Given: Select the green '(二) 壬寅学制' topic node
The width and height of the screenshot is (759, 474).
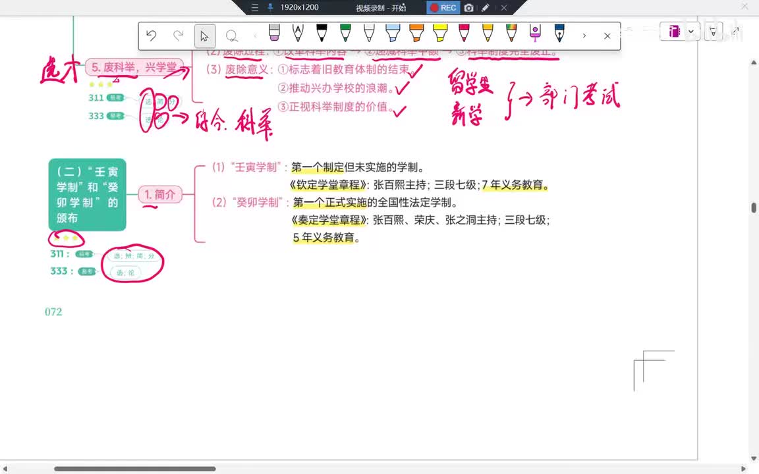Looking at the screenshot, I should click(87, 194).
